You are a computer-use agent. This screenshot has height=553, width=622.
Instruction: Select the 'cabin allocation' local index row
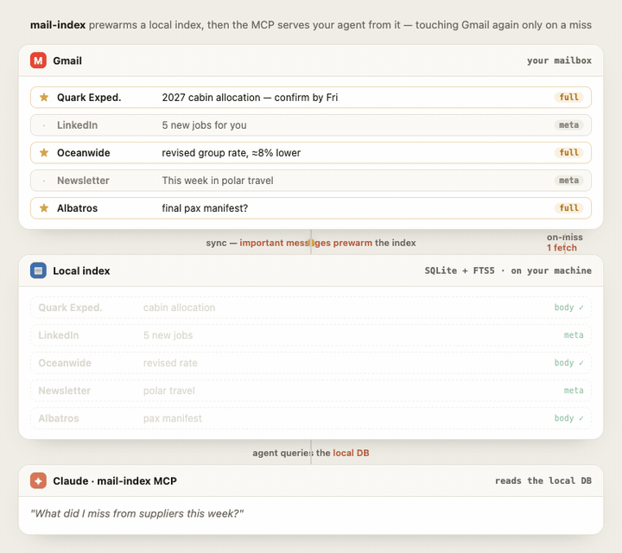click(x=311, y=308)
